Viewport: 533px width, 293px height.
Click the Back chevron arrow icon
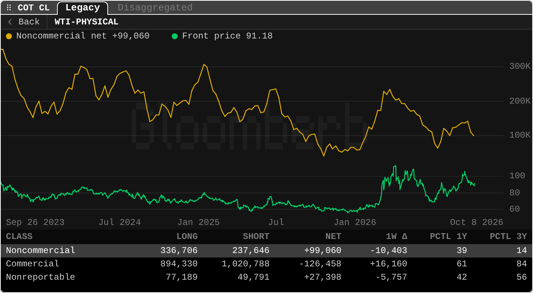(10, 22)
